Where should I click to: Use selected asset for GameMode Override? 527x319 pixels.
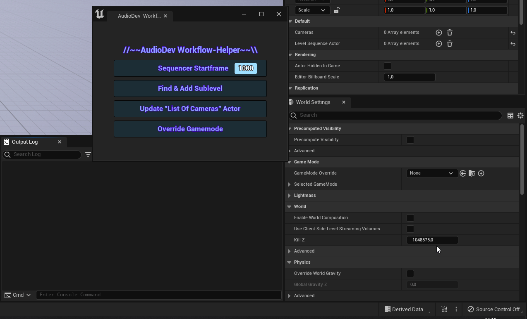tap(463, 173)
